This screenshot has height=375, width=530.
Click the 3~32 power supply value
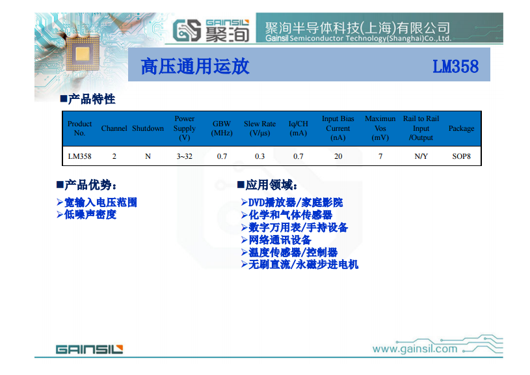(x=184, y=157)
